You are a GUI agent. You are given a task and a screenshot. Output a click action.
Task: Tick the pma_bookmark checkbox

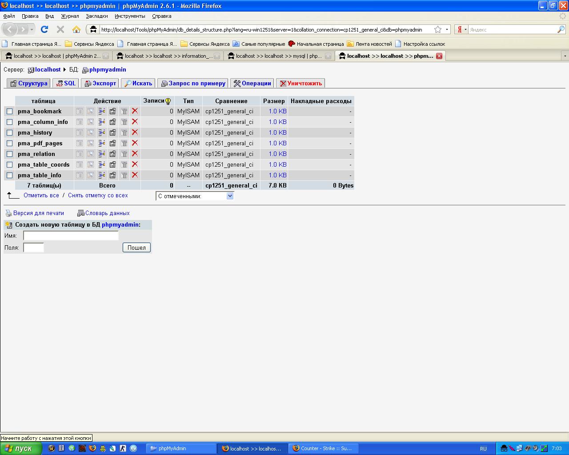[10, 112]
